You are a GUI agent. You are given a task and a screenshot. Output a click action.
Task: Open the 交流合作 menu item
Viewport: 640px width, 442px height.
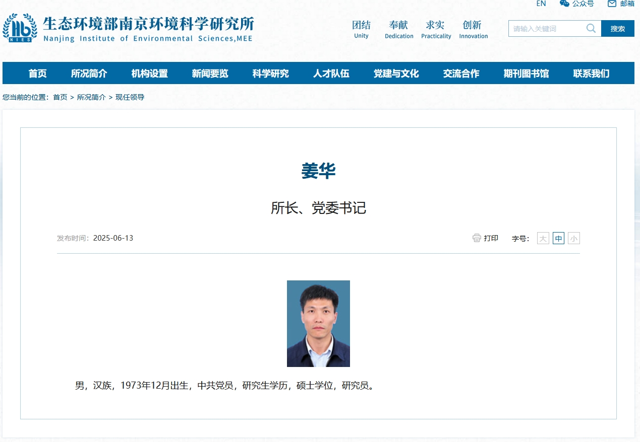(461, 73)
